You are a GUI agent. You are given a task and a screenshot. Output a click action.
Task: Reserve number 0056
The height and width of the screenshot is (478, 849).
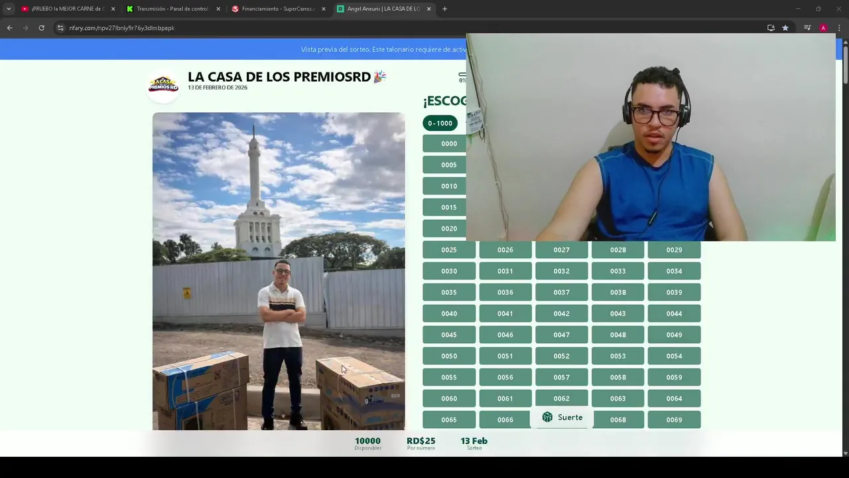coord(505,377)
